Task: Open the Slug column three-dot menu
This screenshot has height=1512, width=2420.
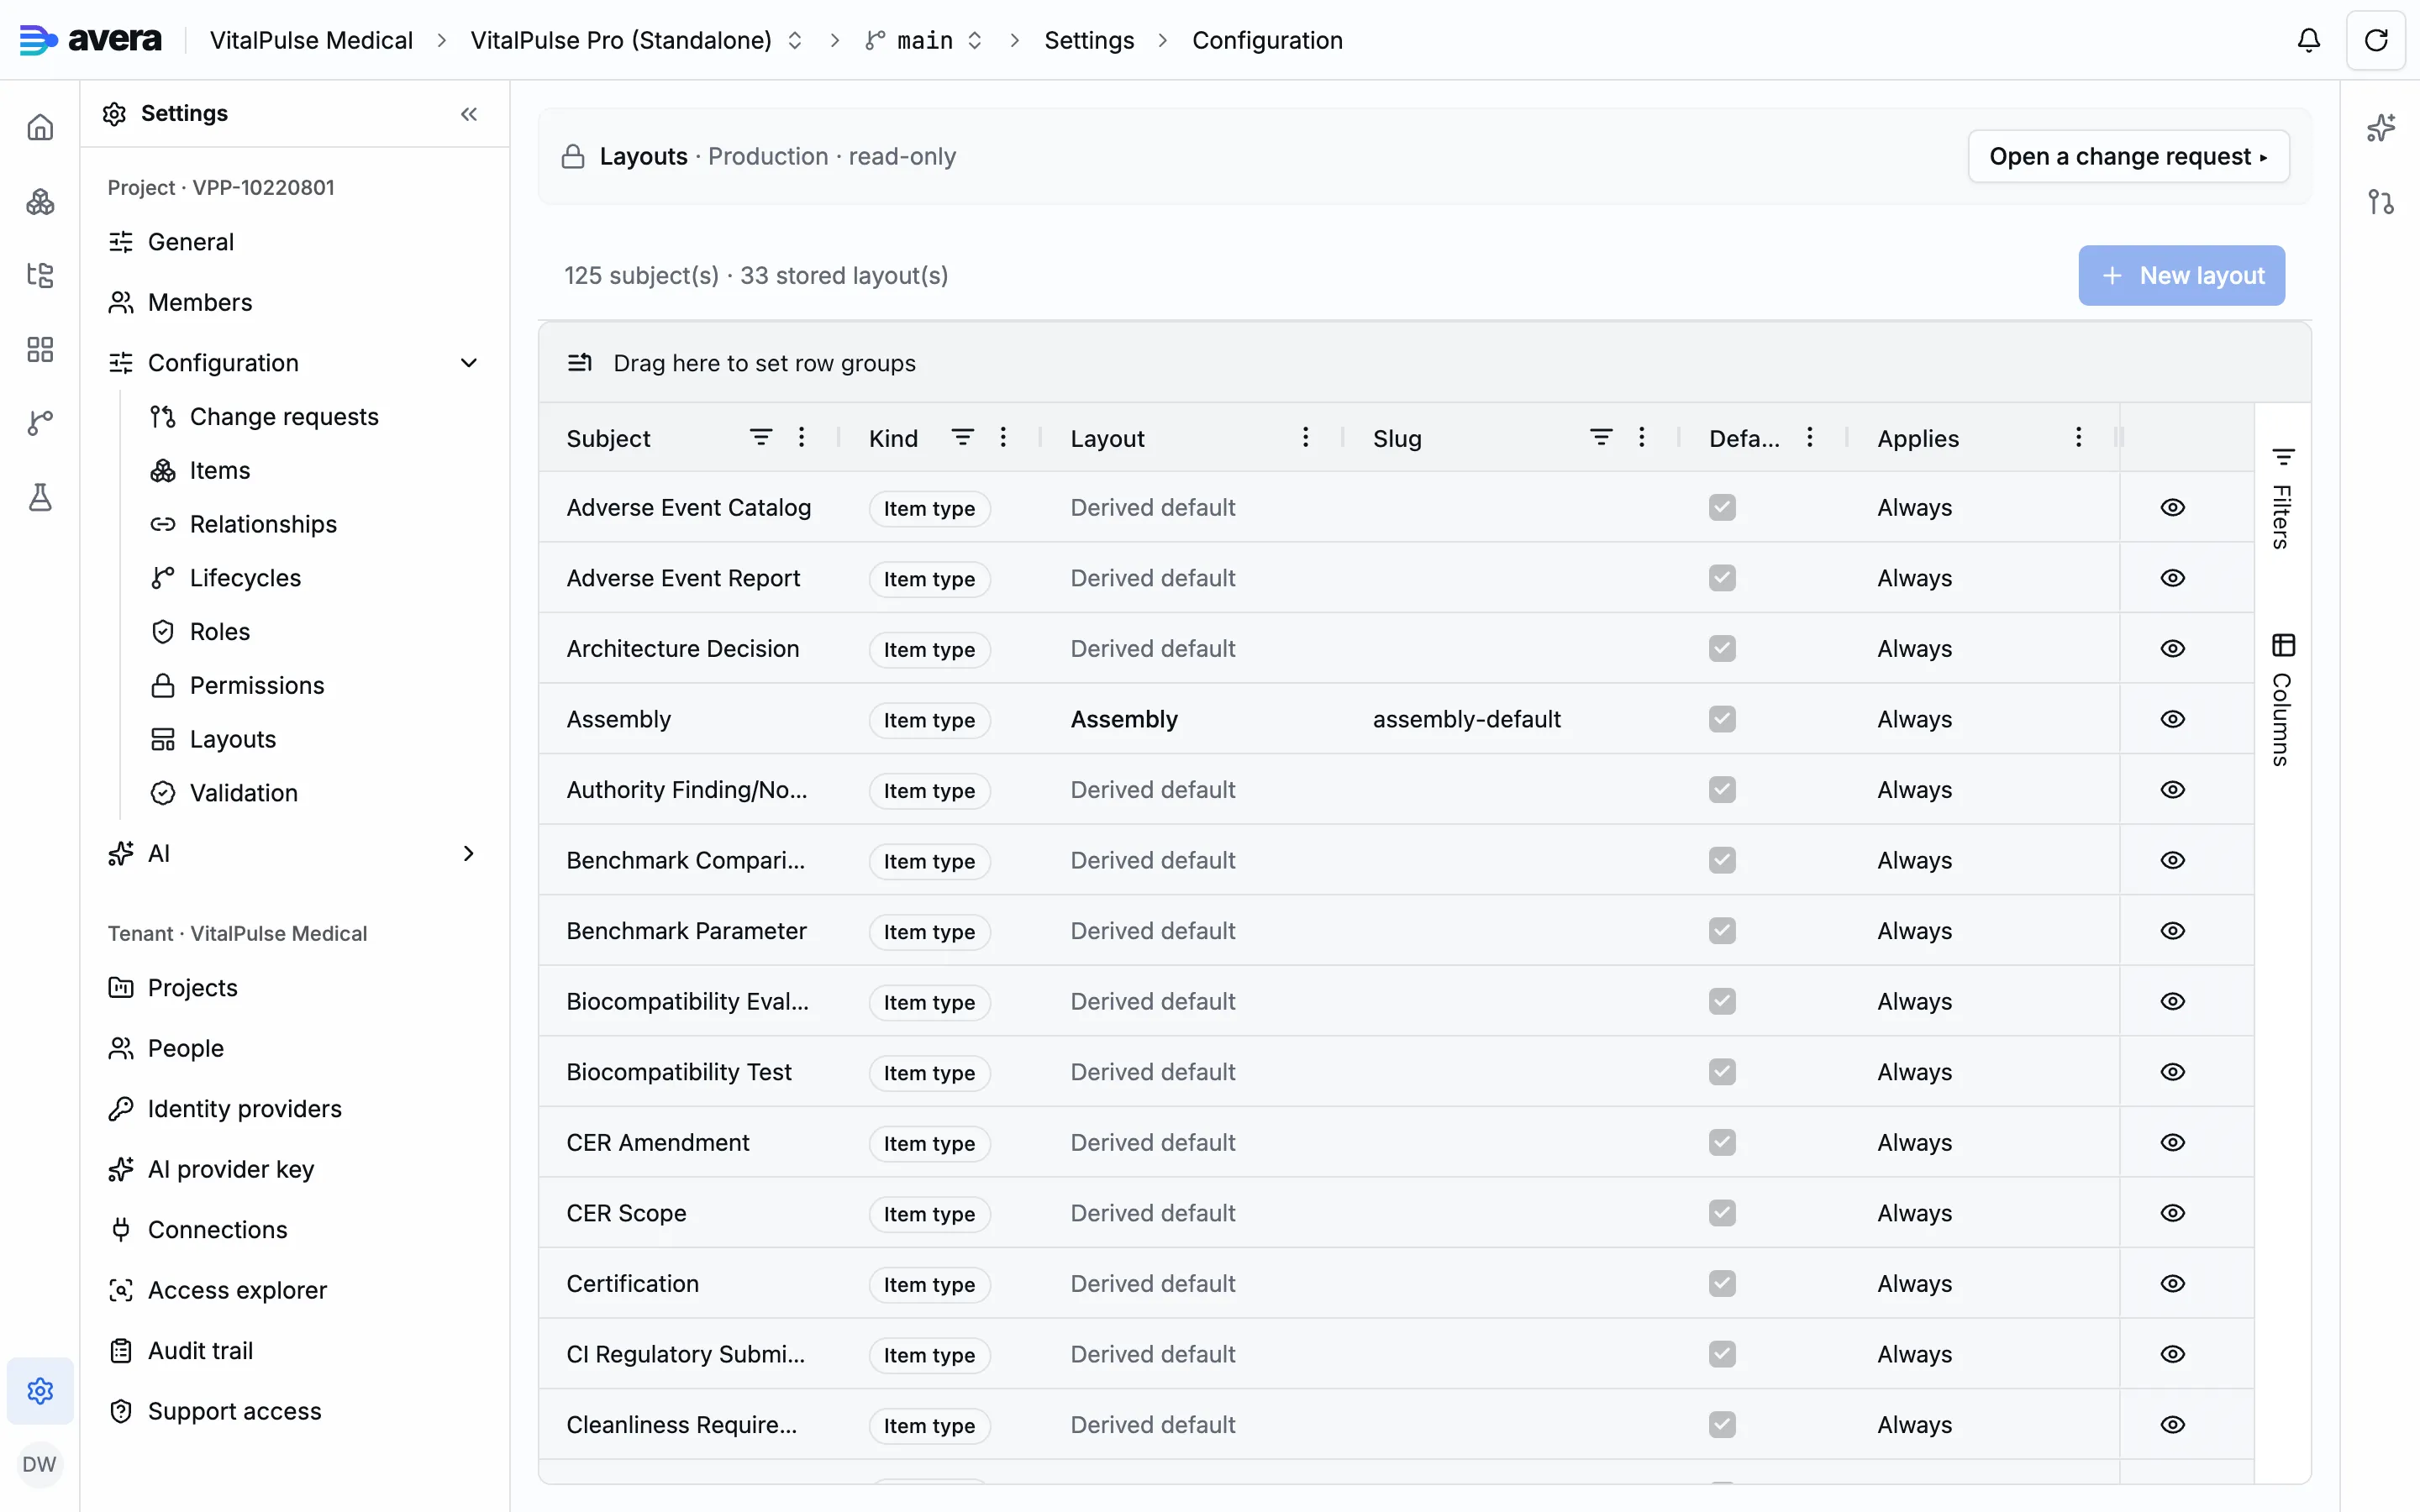Action: point(1641,437)
